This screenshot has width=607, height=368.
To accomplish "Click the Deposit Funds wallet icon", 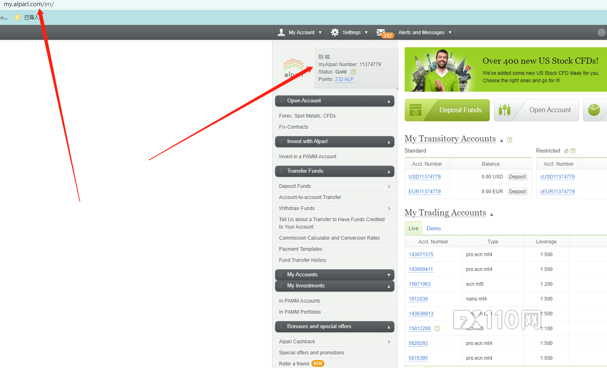I will (x=415, y=110).
